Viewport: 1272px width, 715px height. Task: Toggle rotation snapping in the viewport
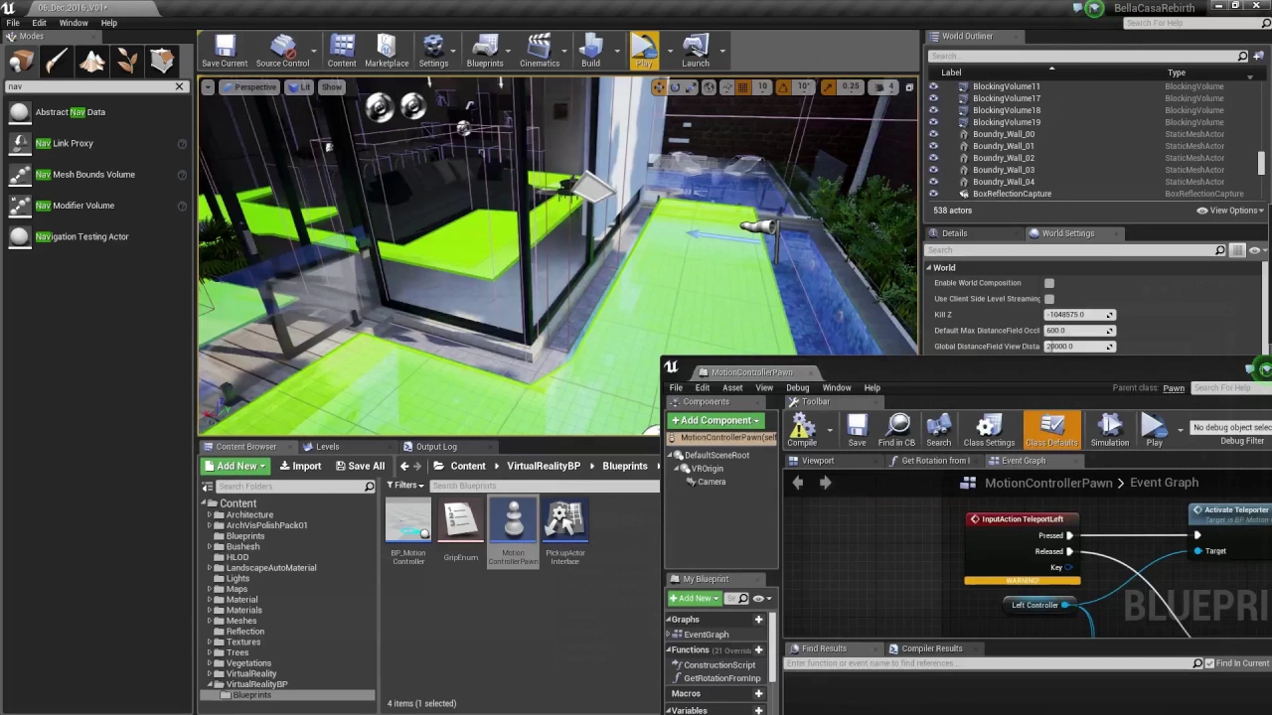pos(784,87)
